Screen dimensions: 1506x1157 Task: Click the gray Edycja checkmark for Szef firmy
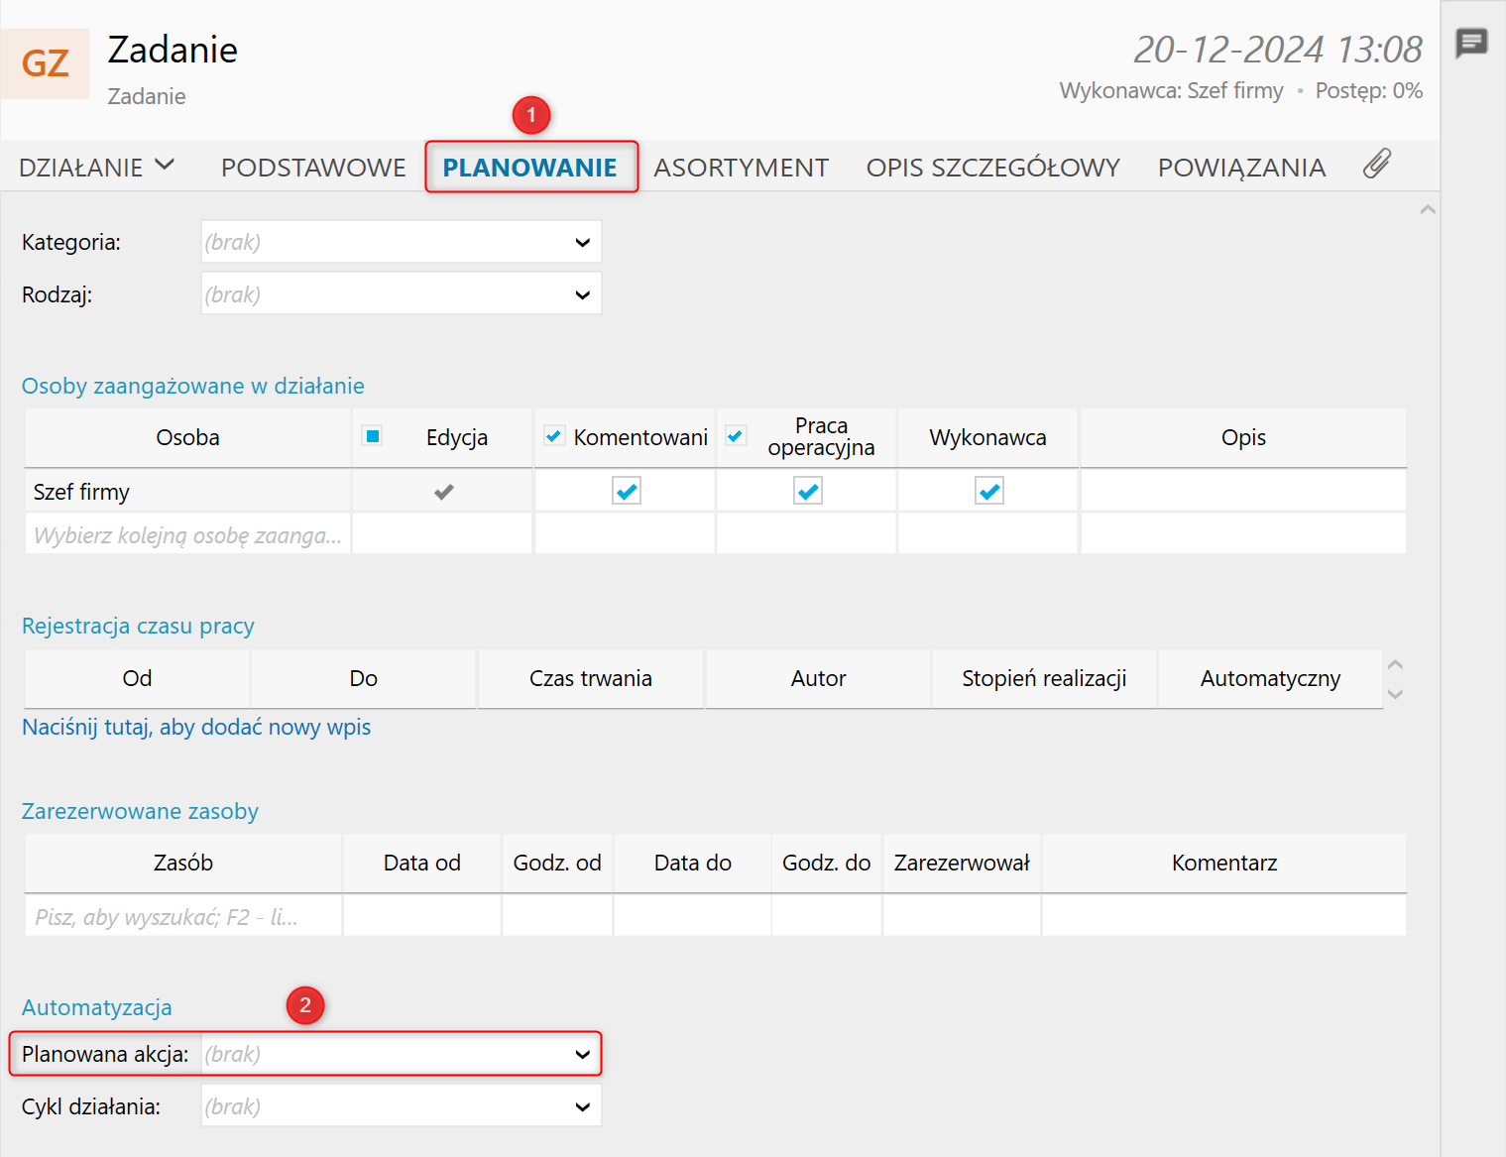[443, 492]
